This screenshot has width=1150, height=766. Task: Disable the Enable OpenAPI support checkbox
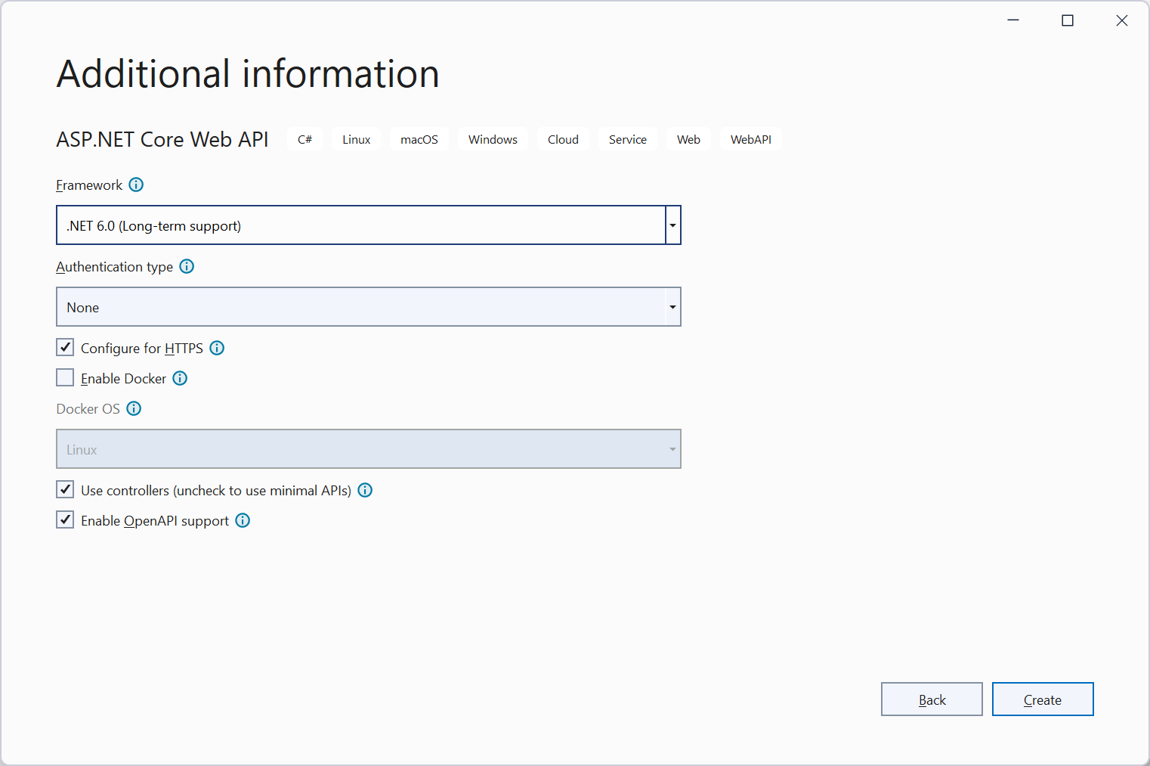point(65,520)
